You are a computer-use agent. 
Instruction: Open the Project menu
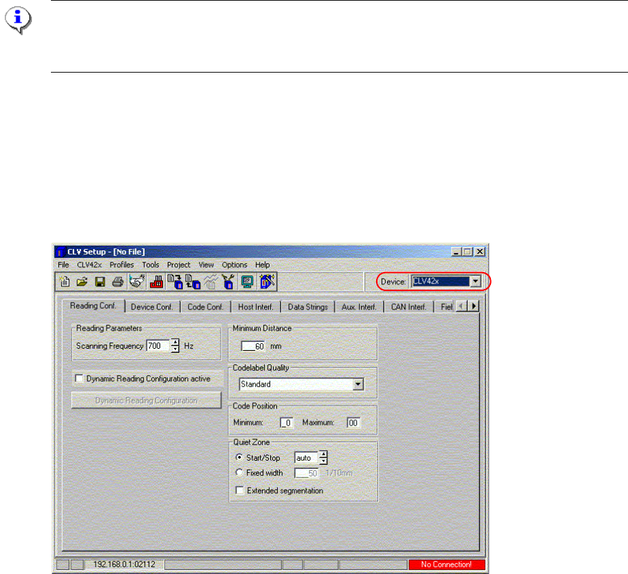point(179,265)
